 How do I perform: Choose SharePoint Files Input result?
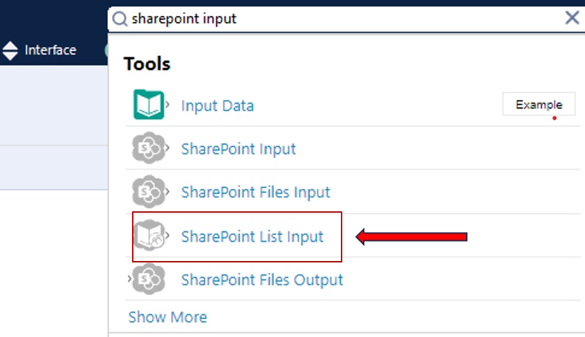pyautogui.click(x=256, y=193)
